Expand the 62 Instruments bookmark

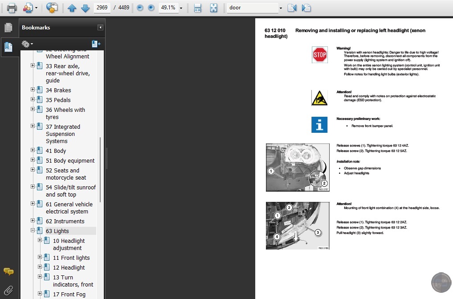click(33, 221)
